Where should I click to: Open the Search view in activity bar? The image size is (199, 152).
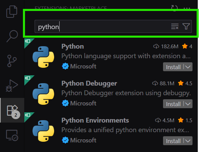[x=12, y=36]
